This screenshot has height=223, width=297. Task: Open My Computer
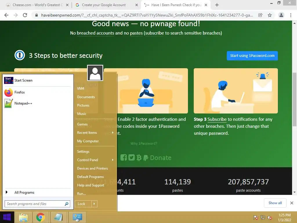click(88, 141)
